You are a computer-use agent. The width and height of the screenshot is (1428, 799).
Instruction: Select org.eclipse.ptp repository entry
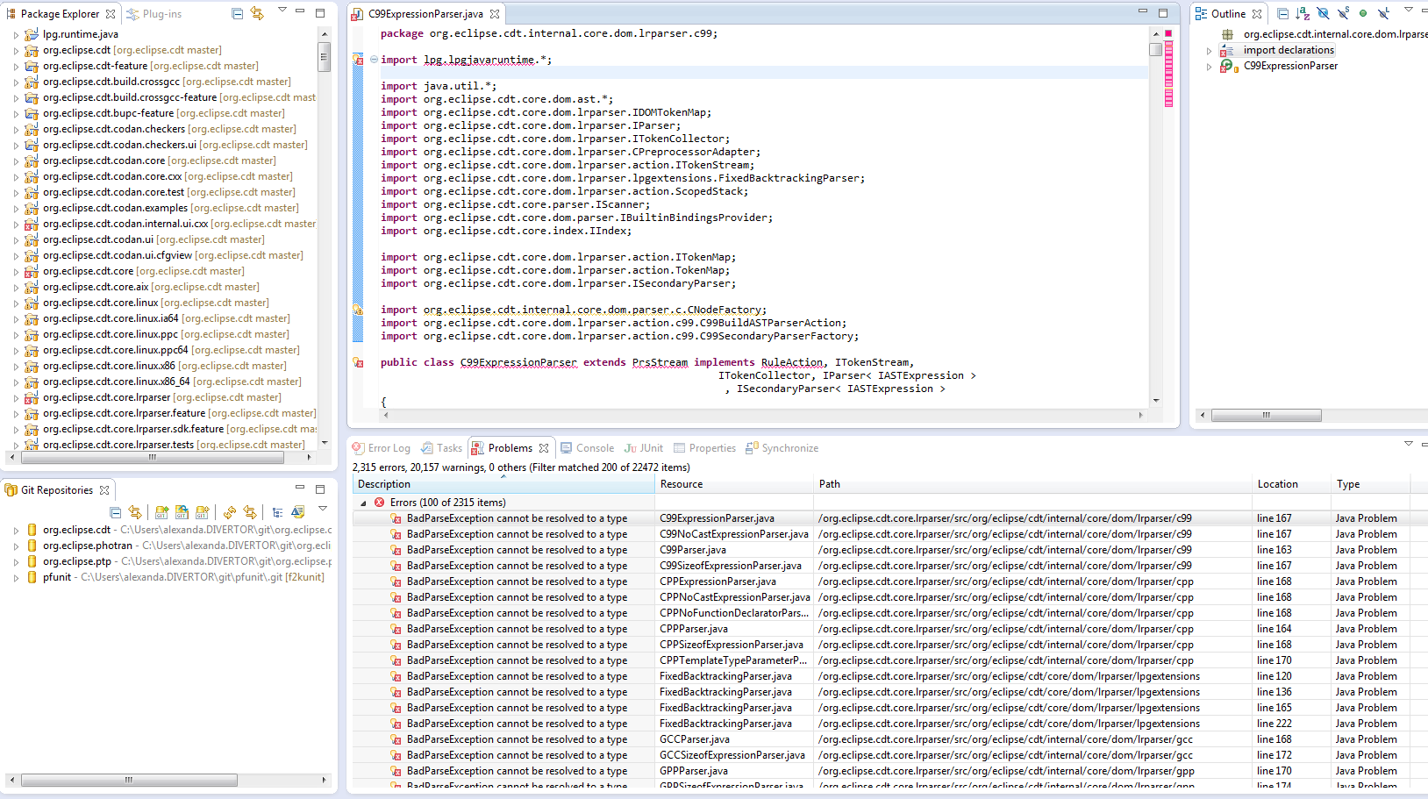pos(178,562)
